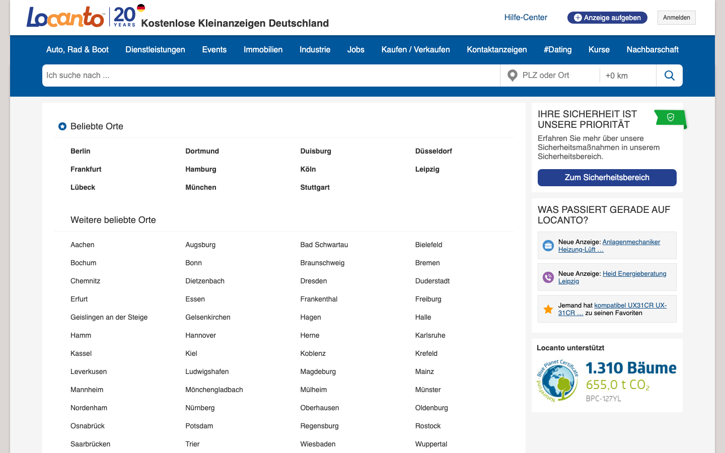The height and width of the screenshot is (453, 725).
Task: Select Dietzenbach city link
Action: (205, 281)
